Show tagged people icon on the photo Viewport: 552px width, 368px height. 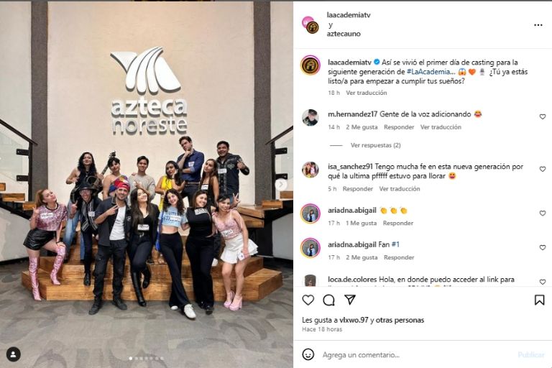pyautogui.click(x=14, y=354)
